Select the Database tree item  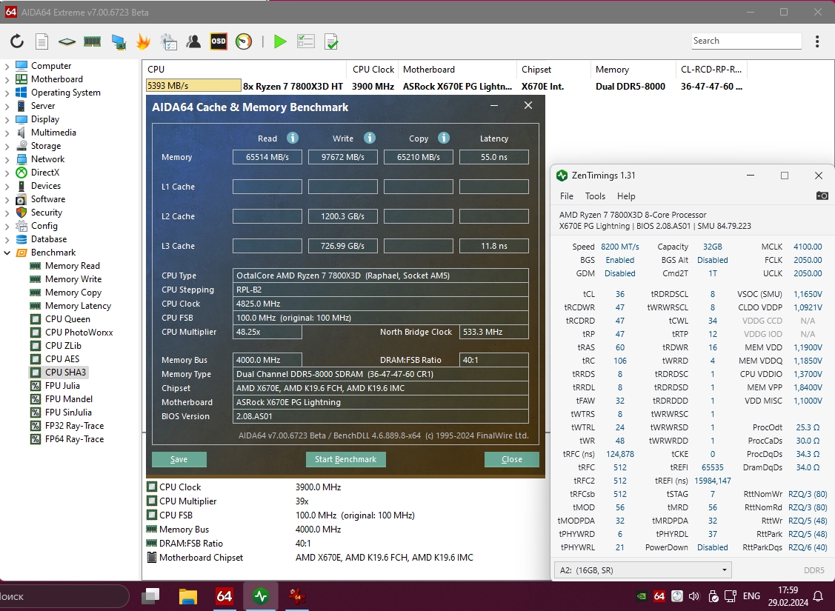(x=48, y=239)
